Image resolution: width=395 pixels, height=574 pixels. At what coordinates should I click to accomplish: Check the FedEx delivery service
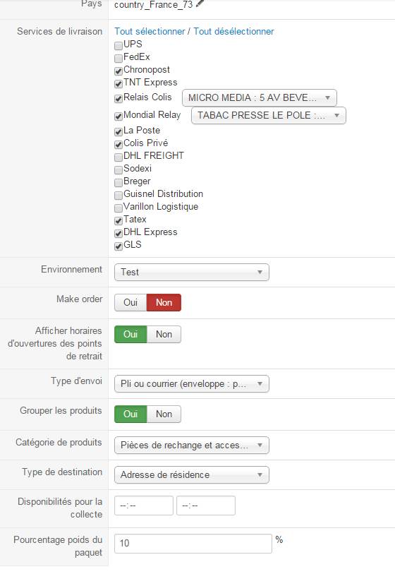tap(118, 58)
